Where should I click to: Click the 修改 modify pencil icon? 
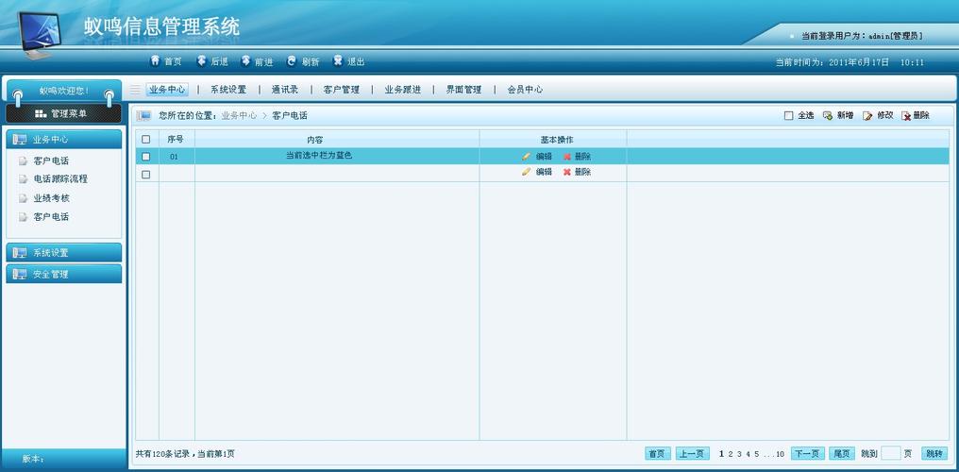(x=867, y=115)
